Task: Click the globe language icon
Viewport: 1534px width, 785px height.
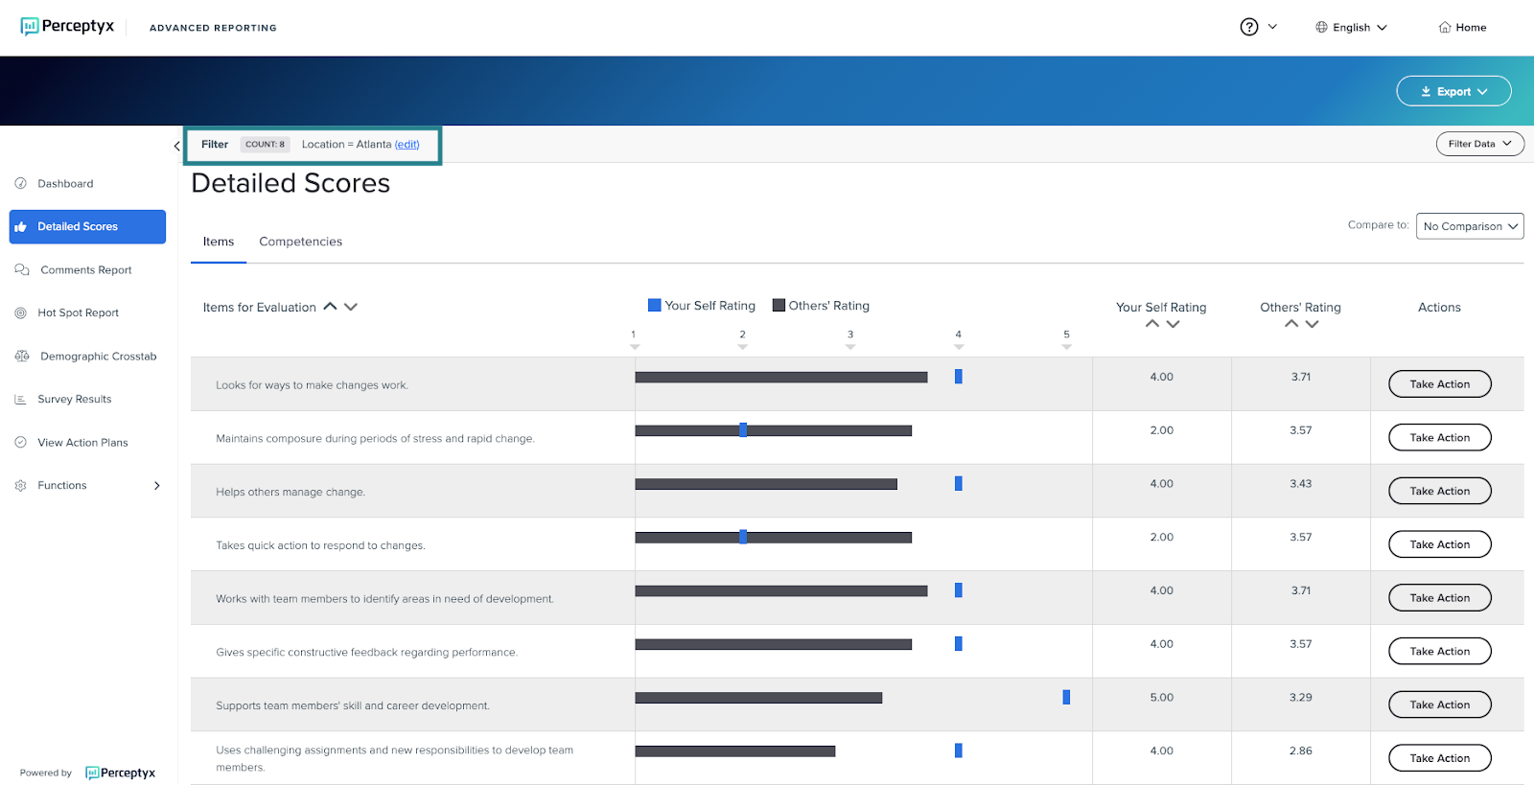Action: 1321,27
